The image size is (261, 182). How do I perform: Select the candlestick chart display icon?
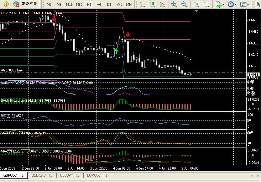152,4
